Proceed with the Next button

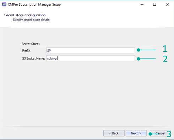coord(136,133)
